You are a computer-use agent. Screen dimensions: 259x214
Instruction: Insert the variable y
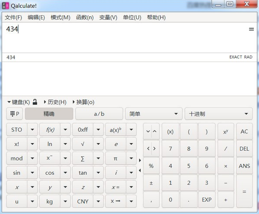(x=50, y=187)
